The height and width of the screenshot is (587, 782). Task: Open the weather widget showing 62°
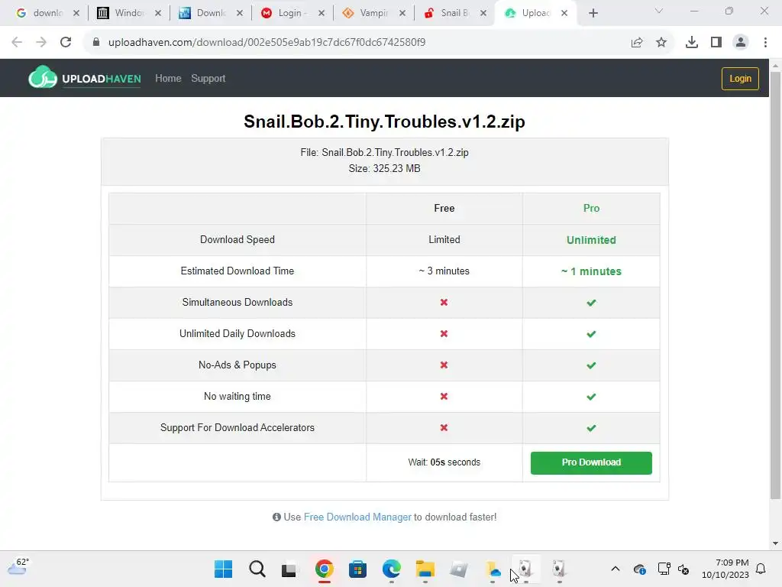[x=18, y=566]
